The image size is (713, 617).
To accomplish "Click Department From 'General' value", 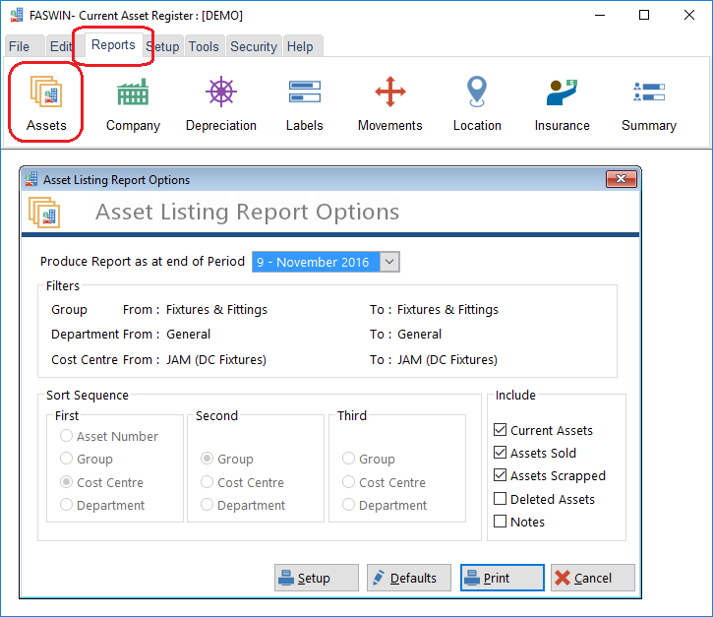I will [x=188, y=334].
